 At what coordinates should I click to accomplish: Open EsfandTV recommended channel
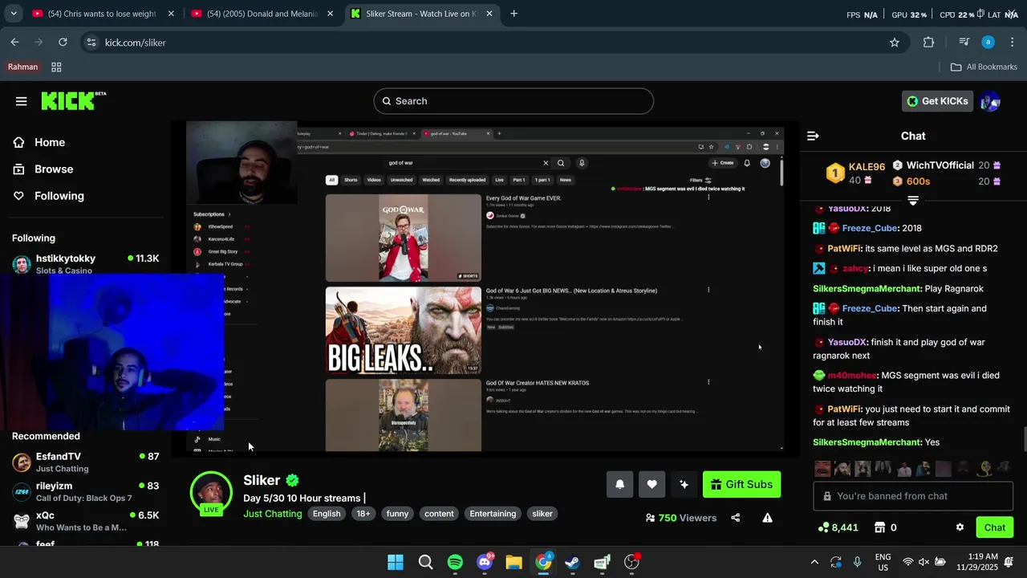[85, 462]
